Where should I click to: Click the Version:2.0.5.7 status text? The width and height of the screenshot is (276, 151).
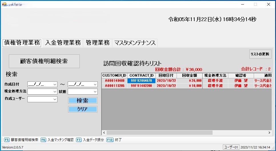coord(13,147)
